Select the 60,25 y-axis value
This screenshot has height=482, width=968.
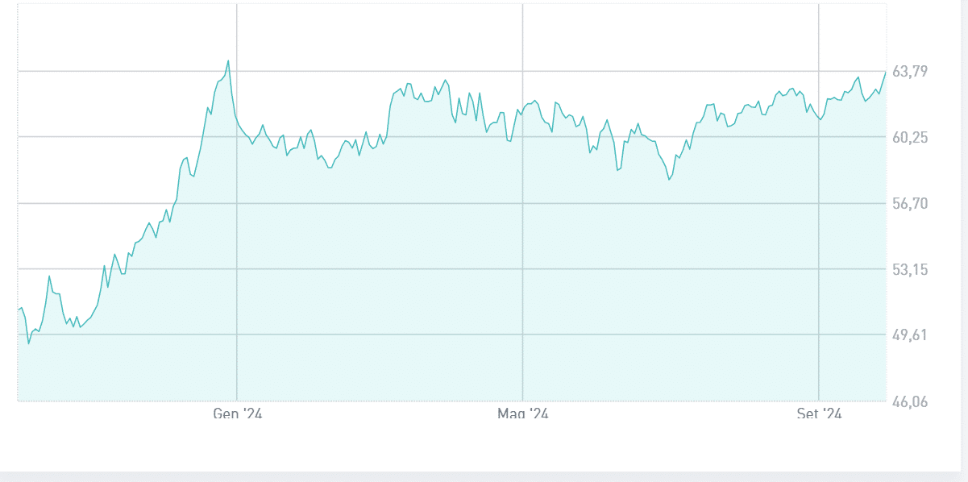(910, 138)
